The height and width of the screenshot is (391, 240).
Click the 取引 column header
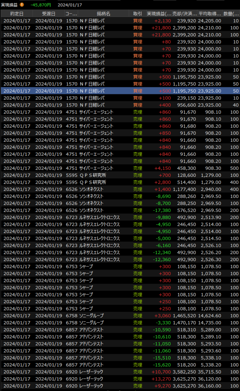tap(137, 13)
